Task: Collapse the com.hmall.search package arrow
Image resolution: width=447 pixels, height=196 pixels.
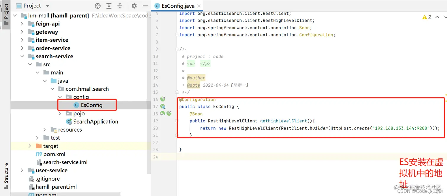Action: (x=52, y=89)
